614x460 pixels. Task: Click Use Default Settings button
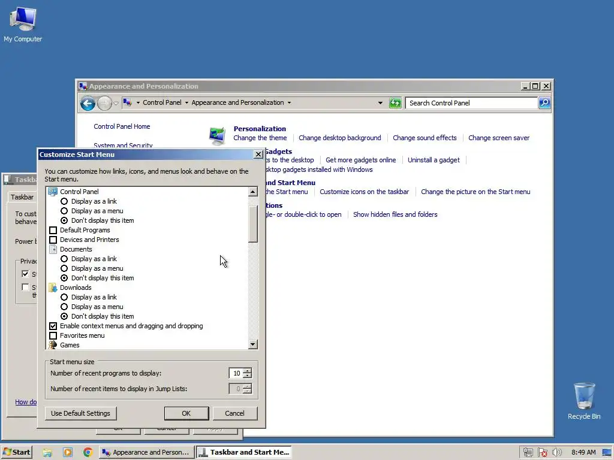(x=81, y=413)
